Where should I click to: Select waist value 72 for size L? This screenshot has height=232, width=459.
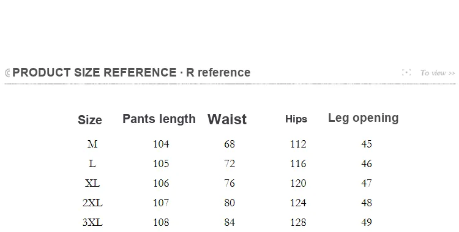click(229, 163)
